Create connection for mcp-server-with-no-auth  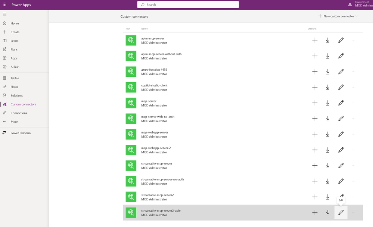[315, 119]
